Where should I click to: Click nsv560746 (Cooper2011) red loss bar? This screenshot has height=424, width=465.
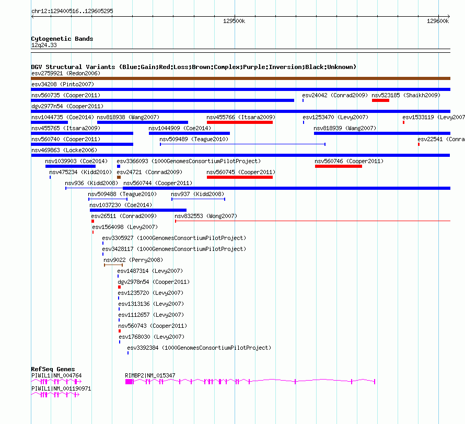339,166
